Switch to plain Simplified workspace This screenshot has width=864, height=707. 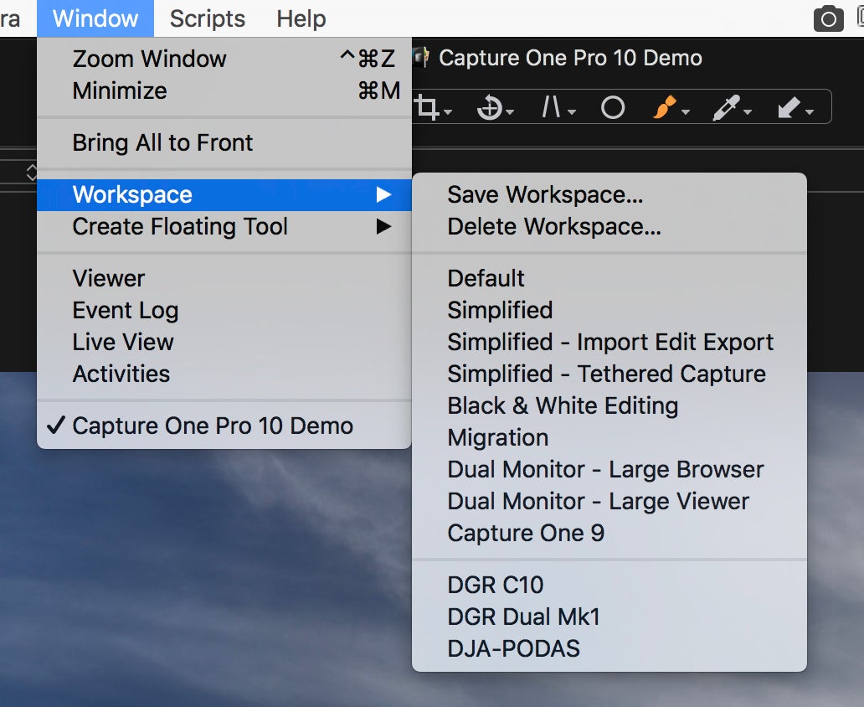click(609, 311)
